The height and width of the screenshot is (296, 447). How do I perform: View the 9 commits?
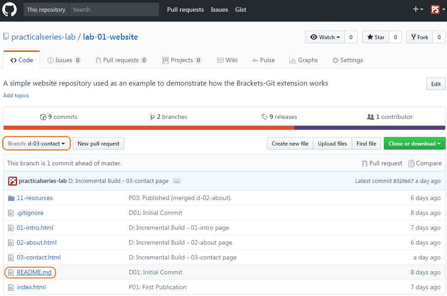point(59,117)
